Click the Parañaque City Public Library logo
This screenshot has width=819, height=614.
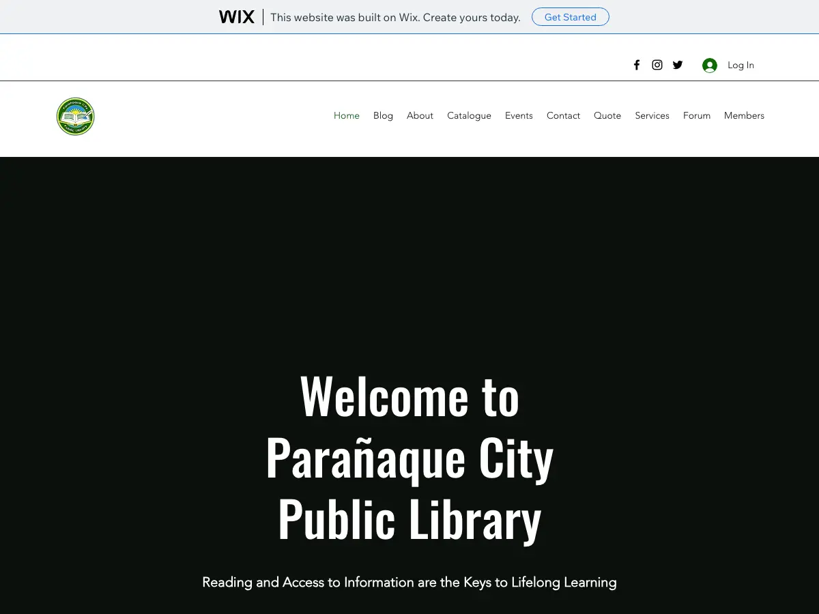[x=76, y=116]
